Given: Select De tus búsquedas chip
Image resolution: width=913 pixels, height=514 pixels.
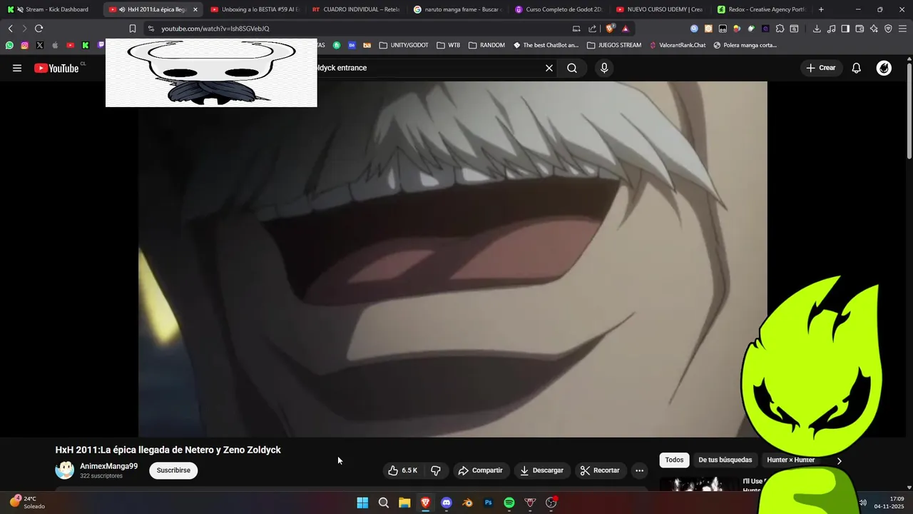Looking at the screenshot, I should click(x=725, y=460).
